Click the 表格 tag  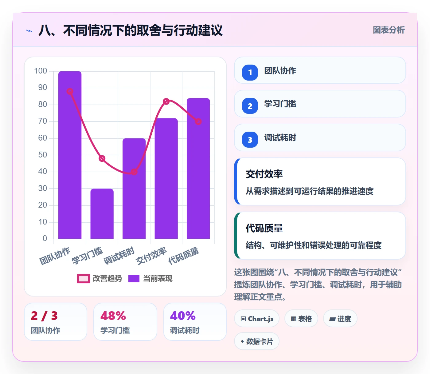[x=301, y=319]
